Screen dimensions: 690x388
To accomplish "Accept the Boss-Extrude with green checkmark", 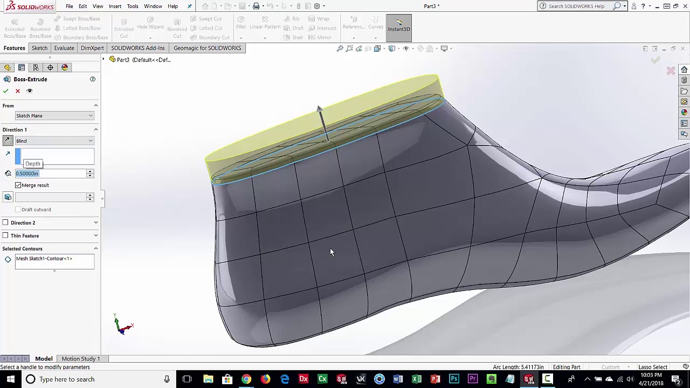I will [x=6, y=91].
